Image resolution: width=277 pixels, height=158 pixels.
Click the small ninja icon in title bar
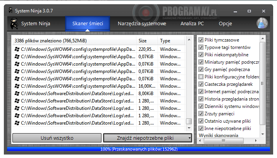[x=10, y=10]
